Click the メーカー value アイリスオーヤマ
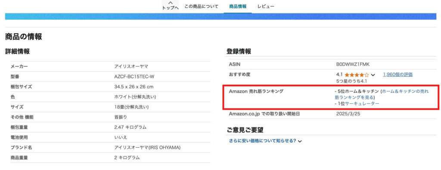441x170 pixels. pyautogui.click(x=131, y=66)
